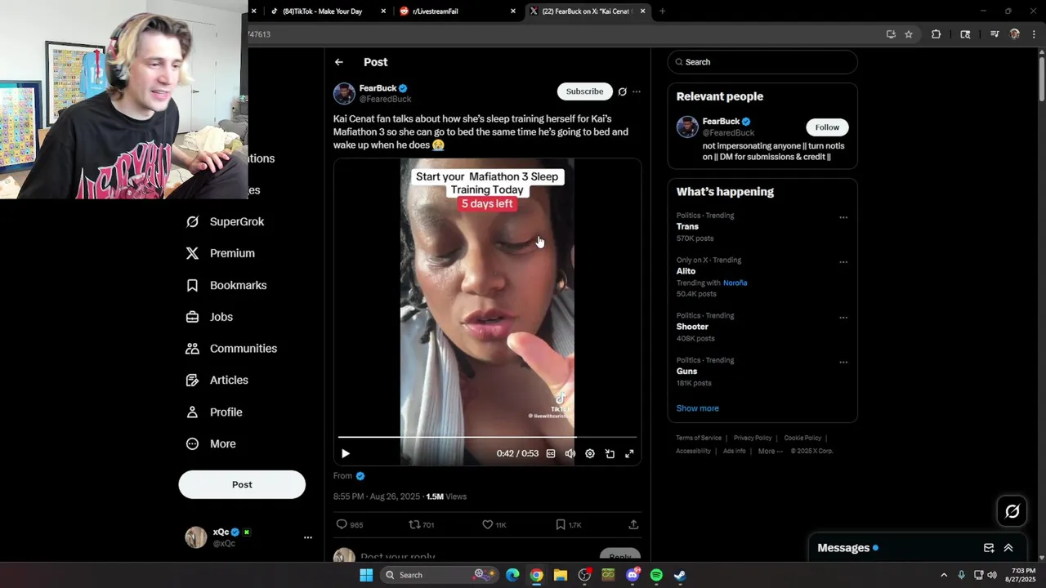Open Bookmarks in sidebar

[x=227, y=285]
